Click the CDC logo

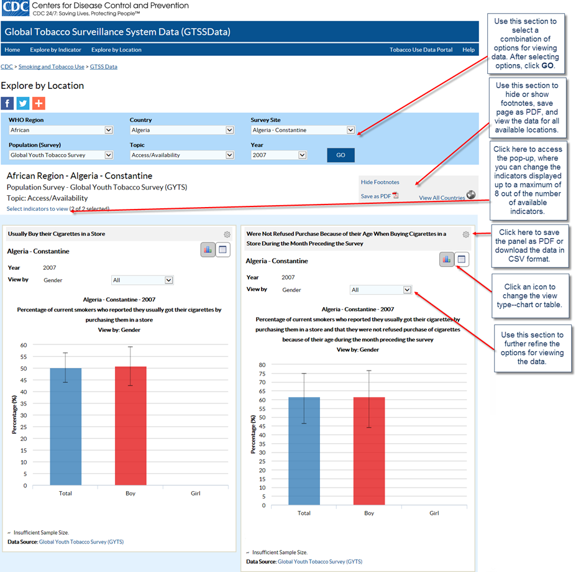15,9
